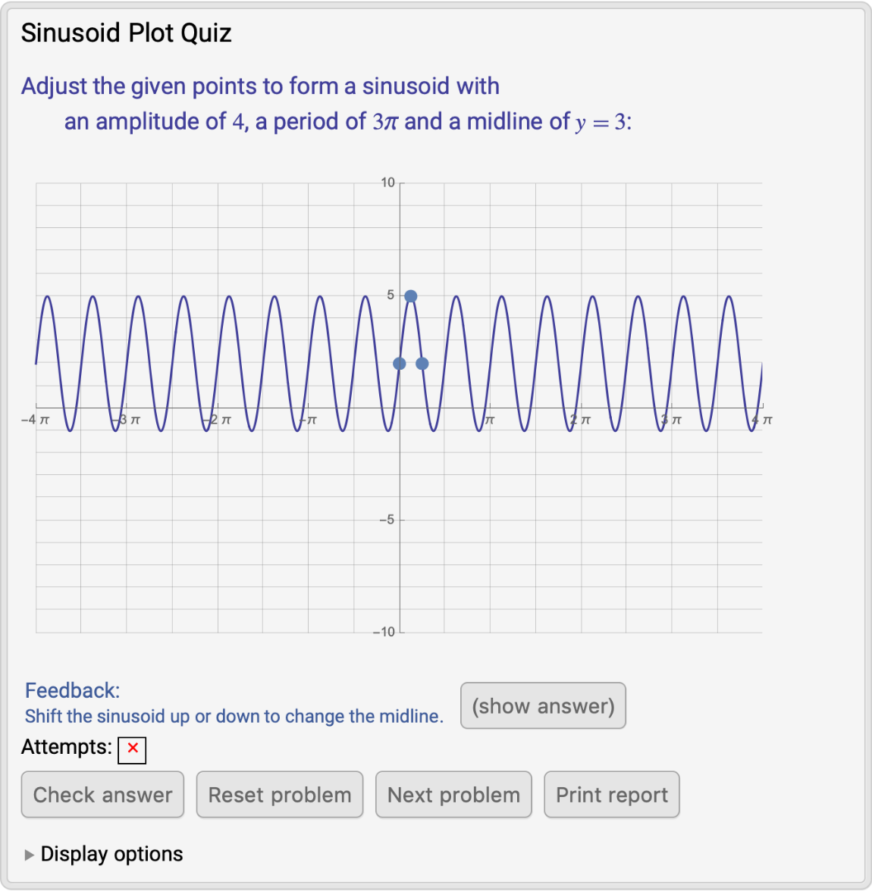
Task: Click the x-axis label 4π
Action: (x=761, y=419)
